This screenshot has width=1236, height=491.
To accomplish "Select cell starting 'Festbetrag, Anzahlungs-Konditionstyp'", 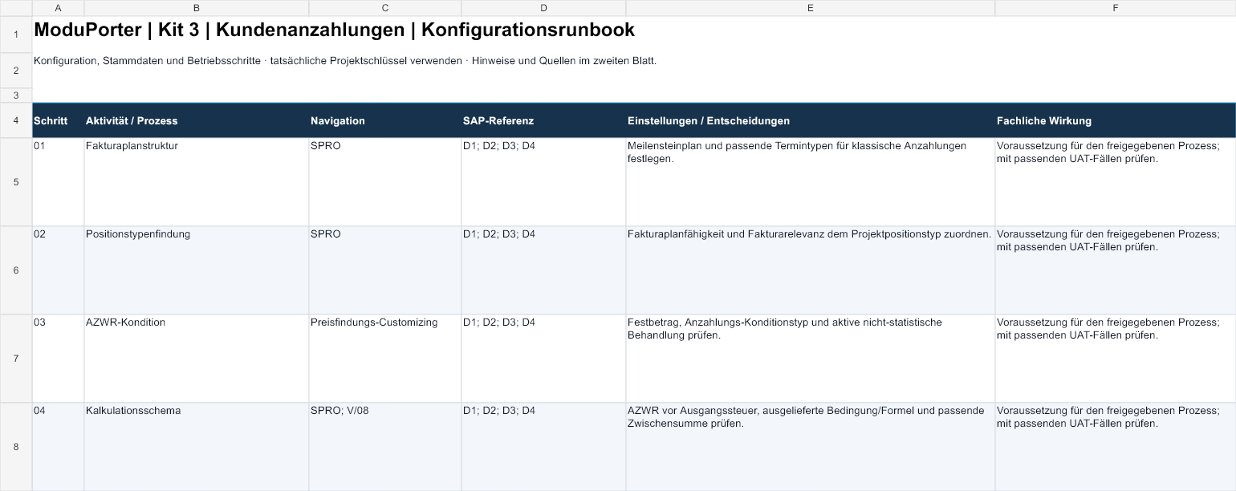I will point(811,359).
